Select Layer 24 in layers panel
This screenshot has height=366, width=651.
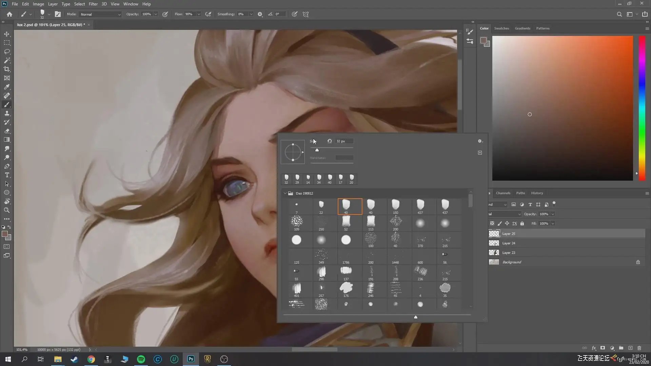pyautogui.click(x=509, y=243)
